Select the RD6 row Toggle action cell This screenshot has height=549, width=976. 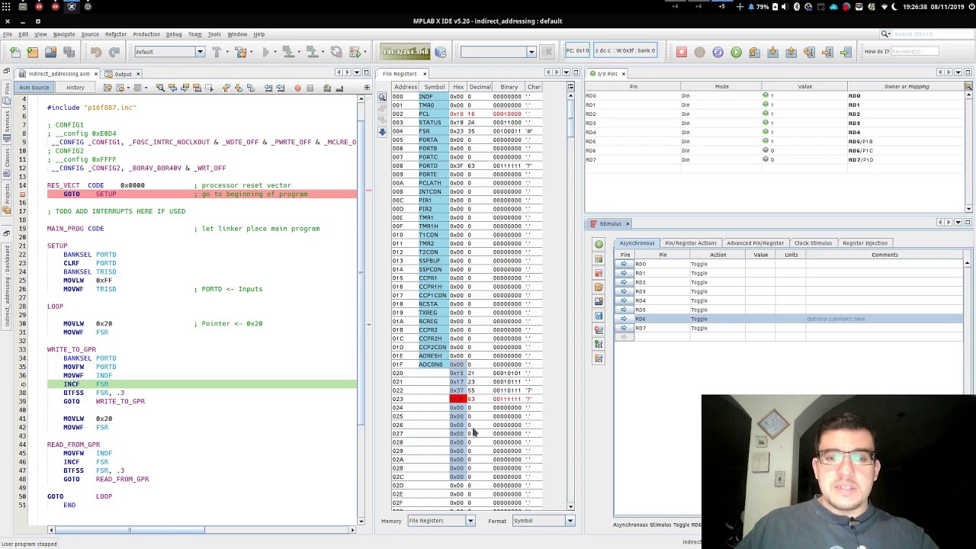pos(717,319)
